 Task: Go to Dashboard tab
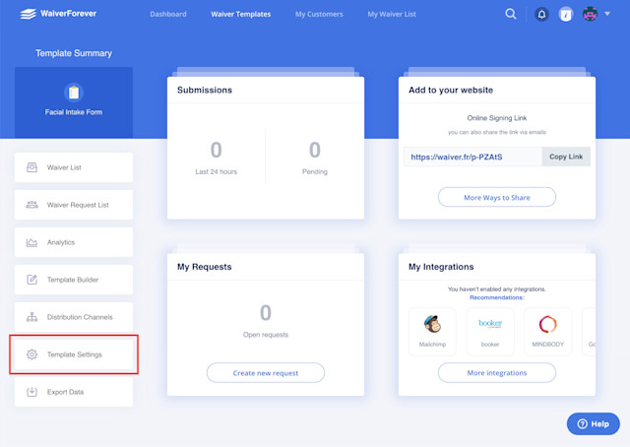168,14
